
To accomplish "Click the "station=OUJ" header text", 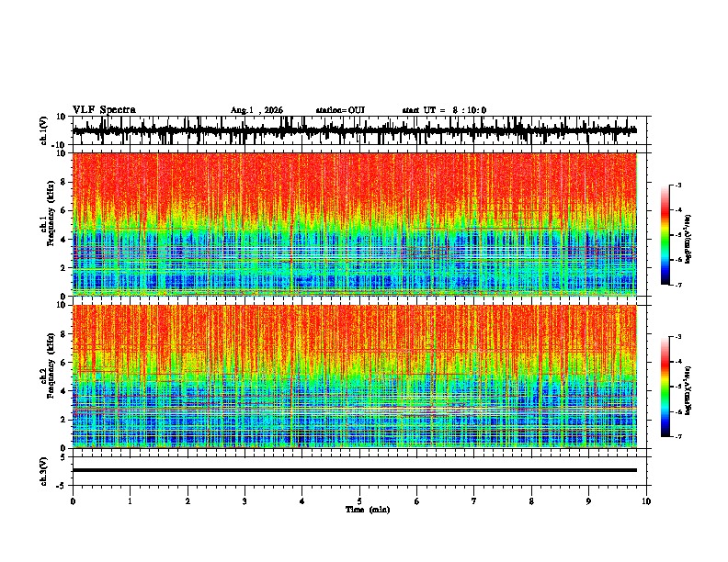I will click(340, 110).
